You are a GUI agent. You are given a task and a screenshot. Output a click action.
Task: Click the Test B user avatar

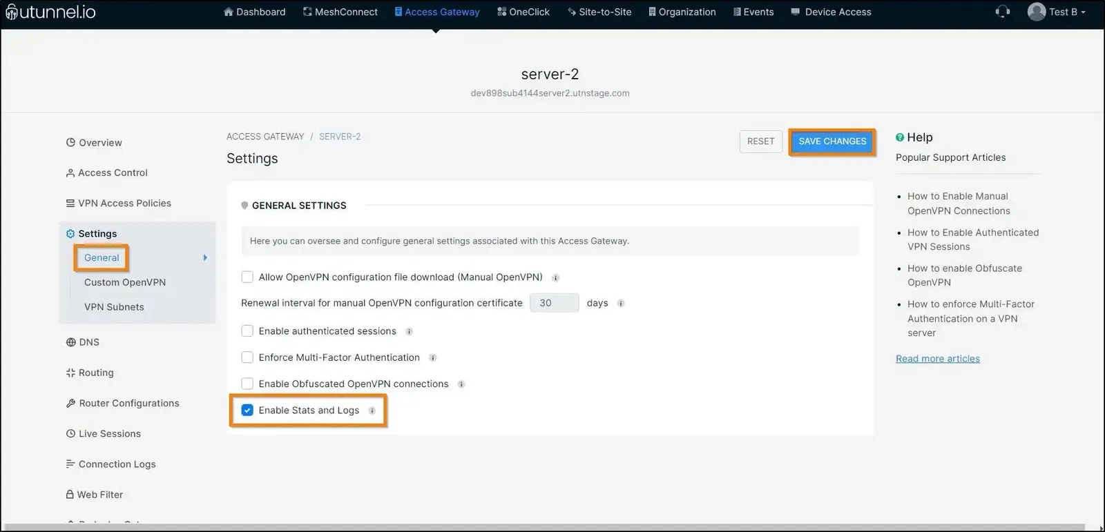click(1036, 12)
